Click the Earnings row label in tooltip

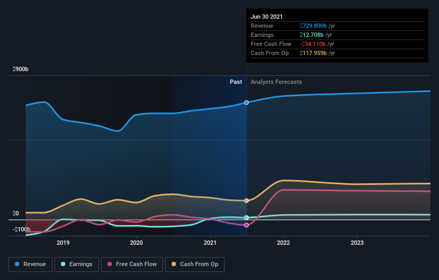point(262,35)
